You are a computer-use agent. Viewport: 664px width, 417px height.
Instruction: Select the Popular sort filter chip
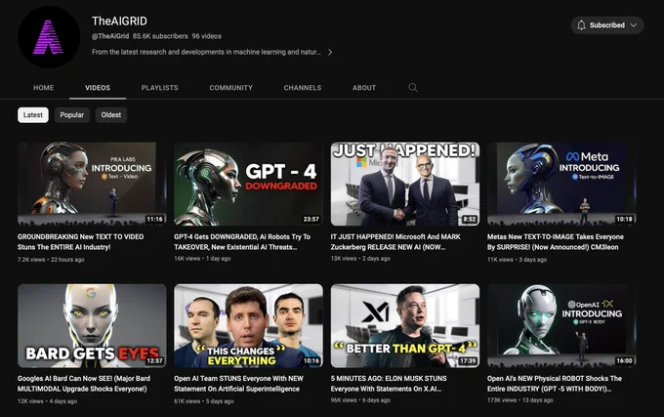[x=72, y=115]
